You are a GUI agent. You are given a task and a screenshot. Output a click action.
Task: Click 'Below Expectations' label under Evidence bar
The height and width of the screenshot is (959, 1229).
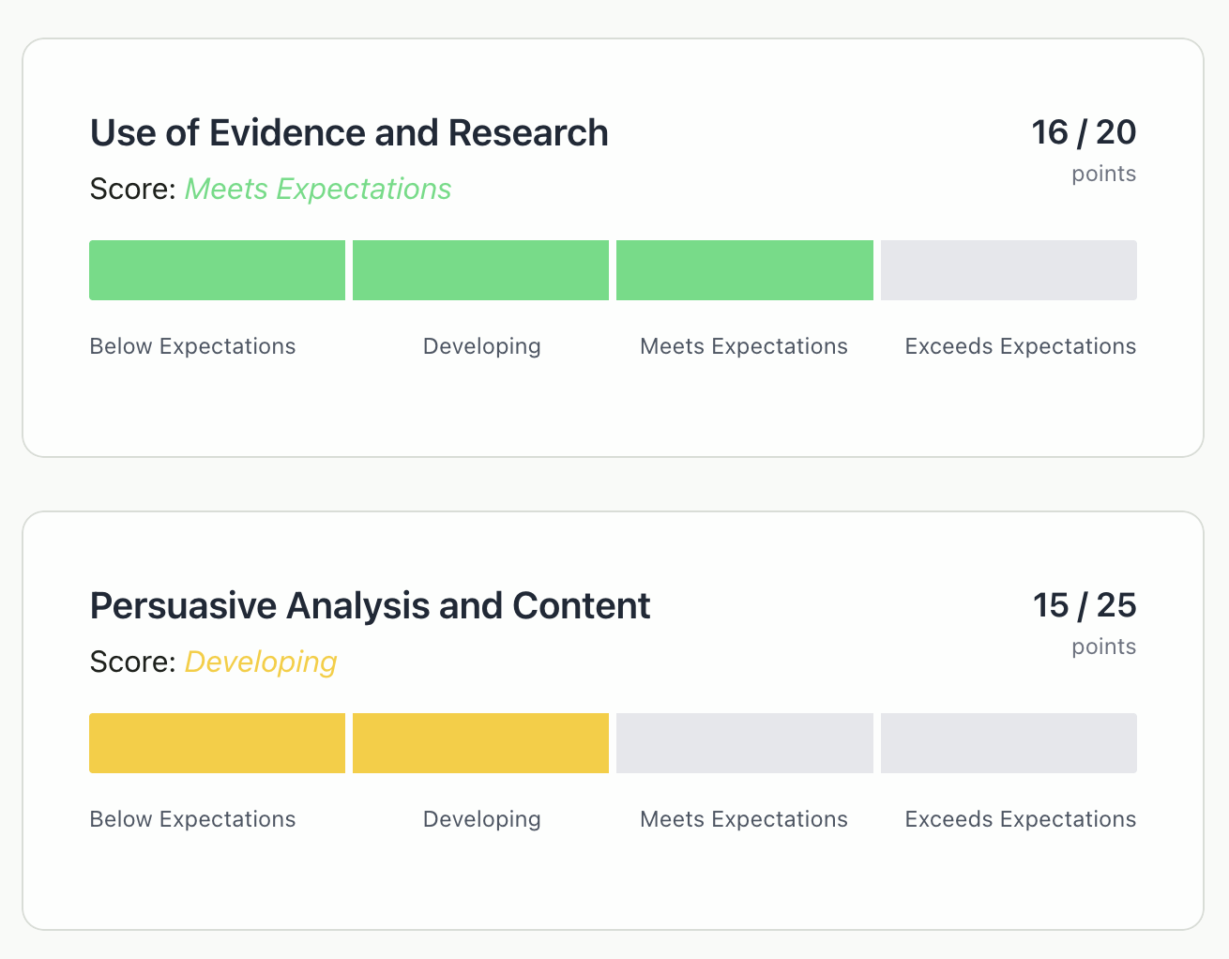192,346
